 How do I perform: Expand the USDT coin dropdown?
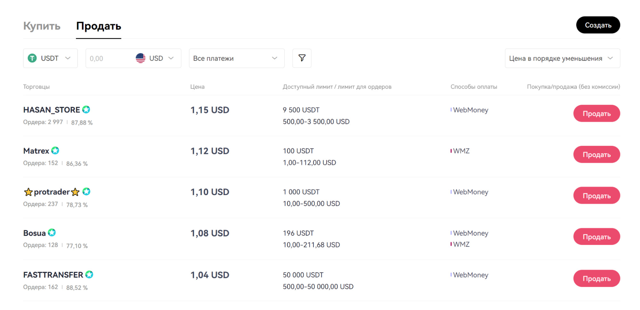50,58
